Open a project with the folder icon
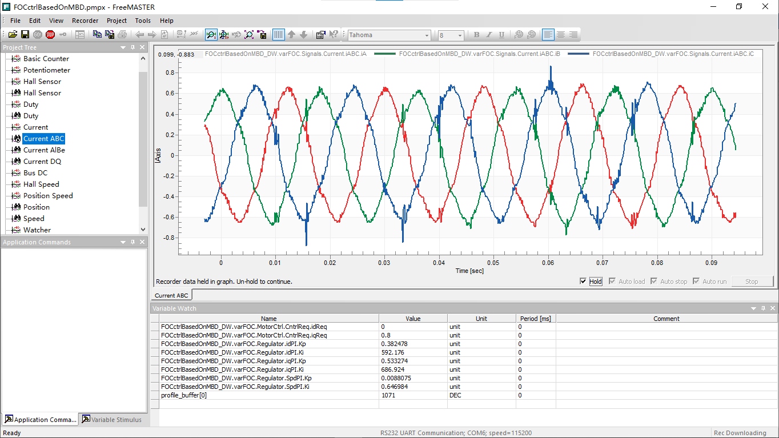The image size is (779, 438). click(13, 35)
